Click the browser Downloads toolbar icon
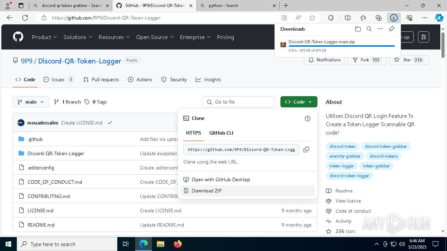This screenshot has width=447, height=251. click(x=394, y=18)
